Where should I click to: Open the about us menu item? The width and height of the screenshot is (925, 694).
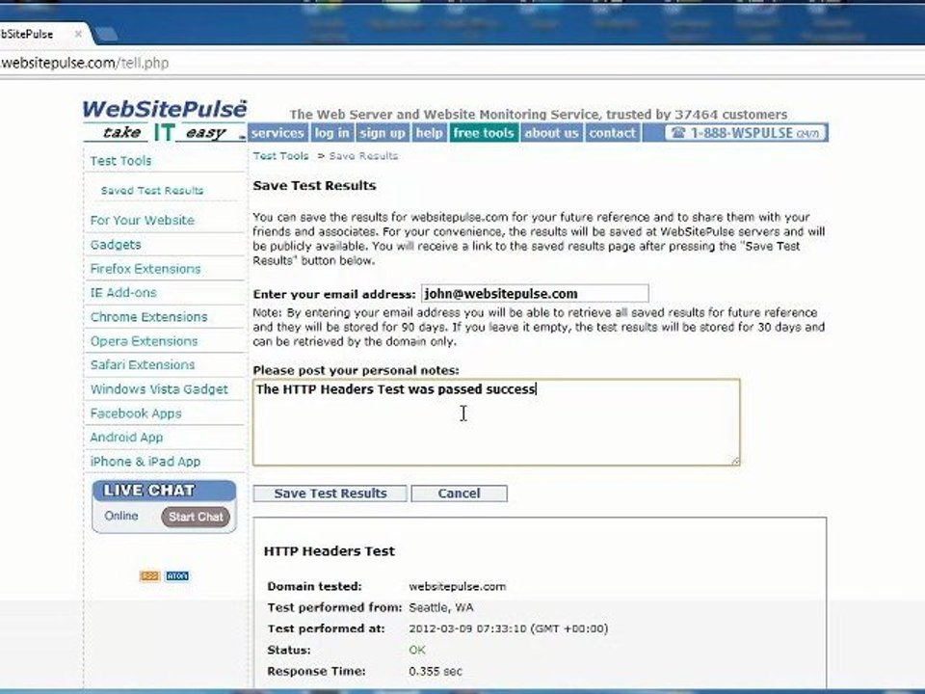coord(551,133)
